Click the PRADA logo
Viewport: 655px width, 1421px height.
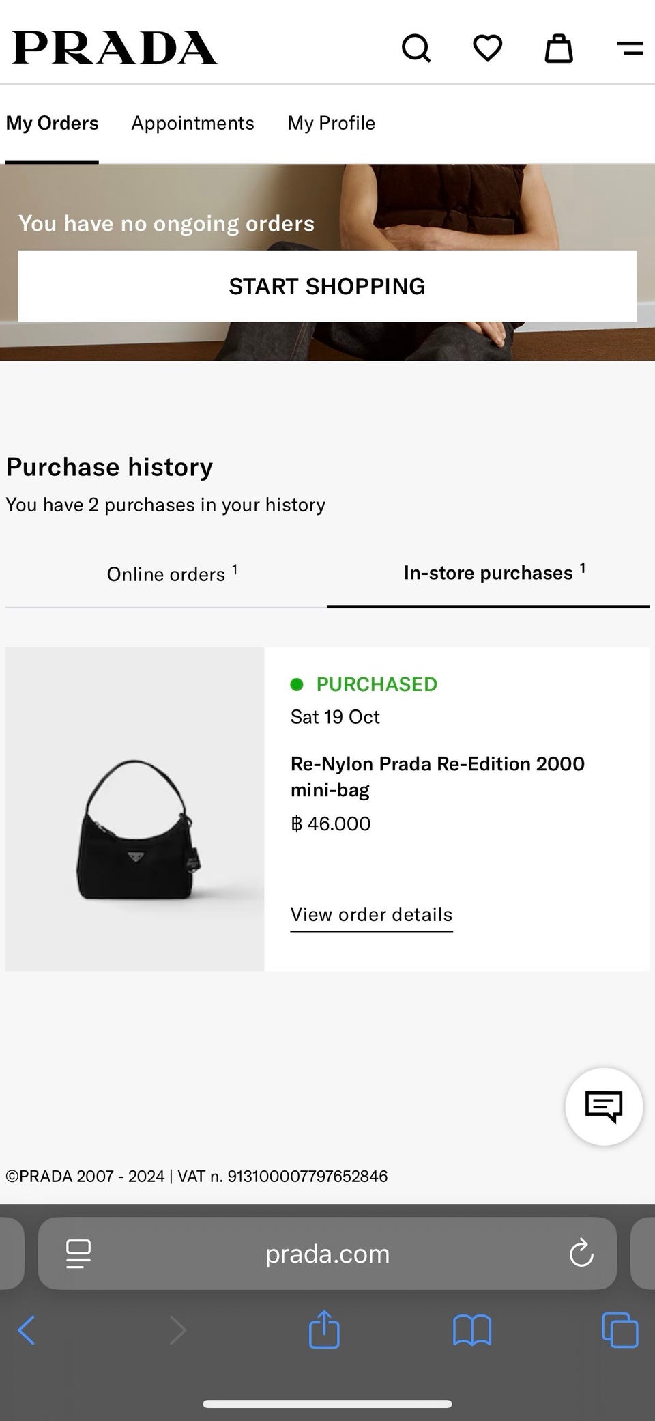tap(115, 48)
